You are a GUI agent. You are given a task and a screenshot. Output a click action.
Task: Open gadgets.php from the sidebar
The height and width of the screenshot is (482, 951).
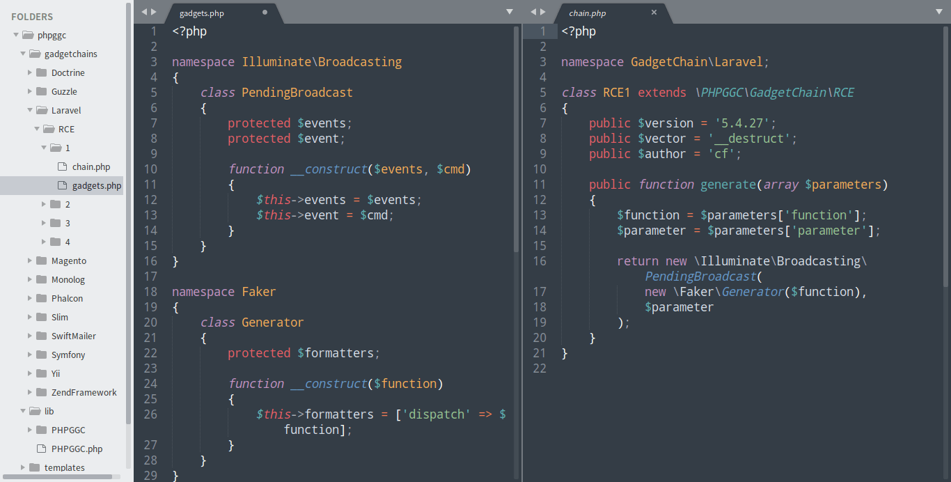pyautogui.click(x=97, y=186)
